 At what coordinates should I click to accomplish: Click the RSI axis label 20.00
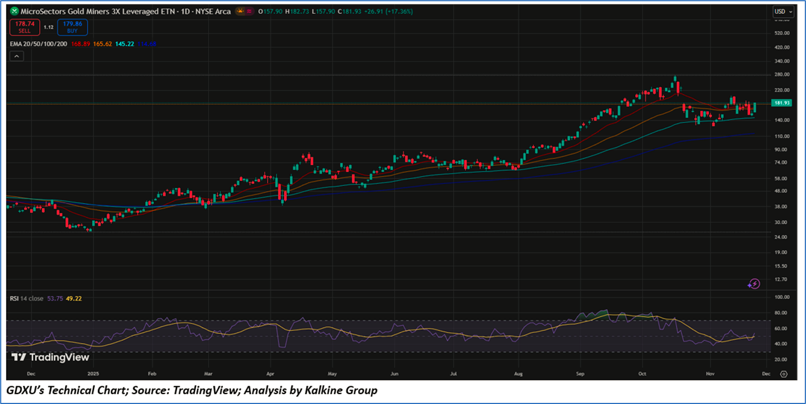click(x=780, y=359)
